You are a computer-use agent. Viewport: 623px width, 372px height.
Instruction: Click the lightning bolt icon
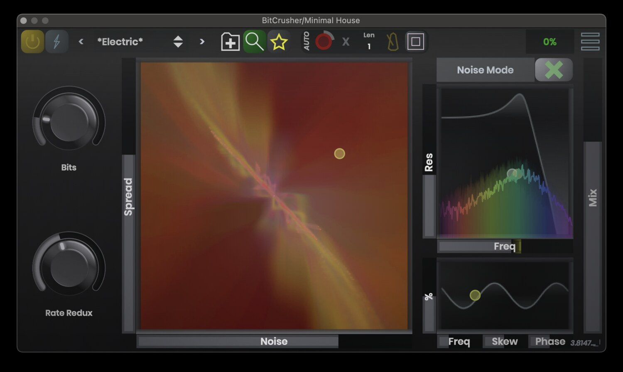coord(57,42)
